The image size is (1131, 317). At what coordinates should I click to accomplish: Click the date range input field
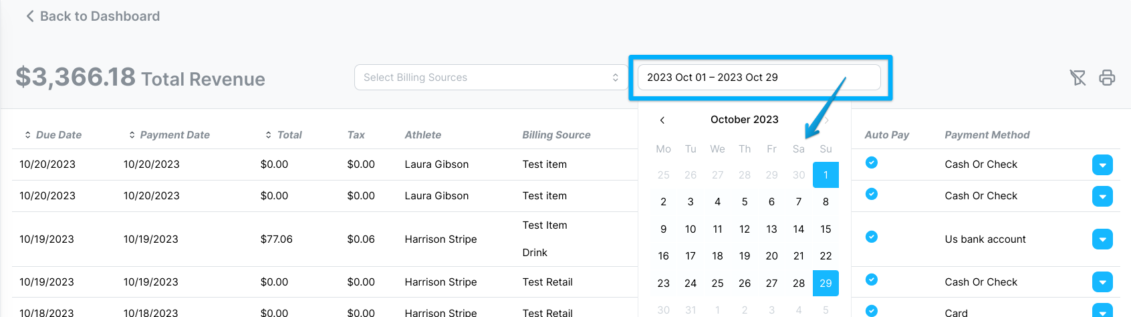759,78
